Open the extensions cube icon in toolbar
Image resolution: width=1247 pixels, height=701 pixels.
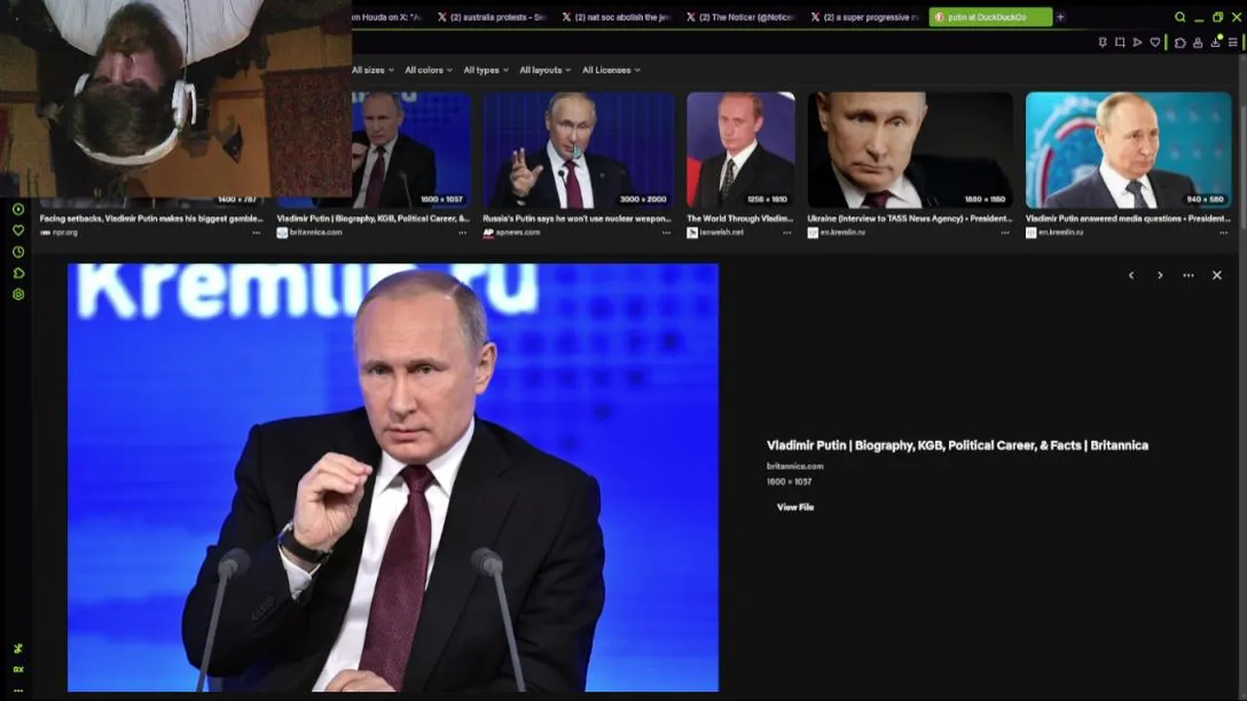(x=1180, y=43)
